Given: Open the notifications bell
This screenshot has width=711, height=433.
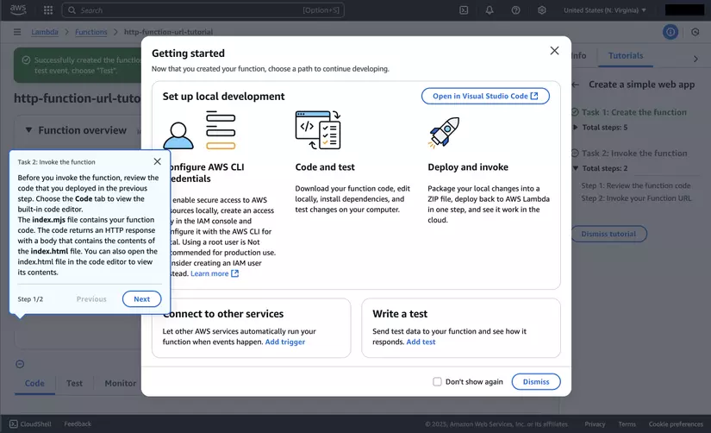Looking at the screenshot, I should pos(490,10).
